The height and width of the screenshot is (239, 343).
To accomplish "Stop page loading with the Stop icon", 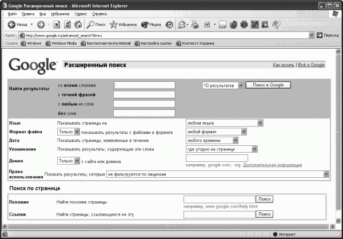I will pos(57,25).
